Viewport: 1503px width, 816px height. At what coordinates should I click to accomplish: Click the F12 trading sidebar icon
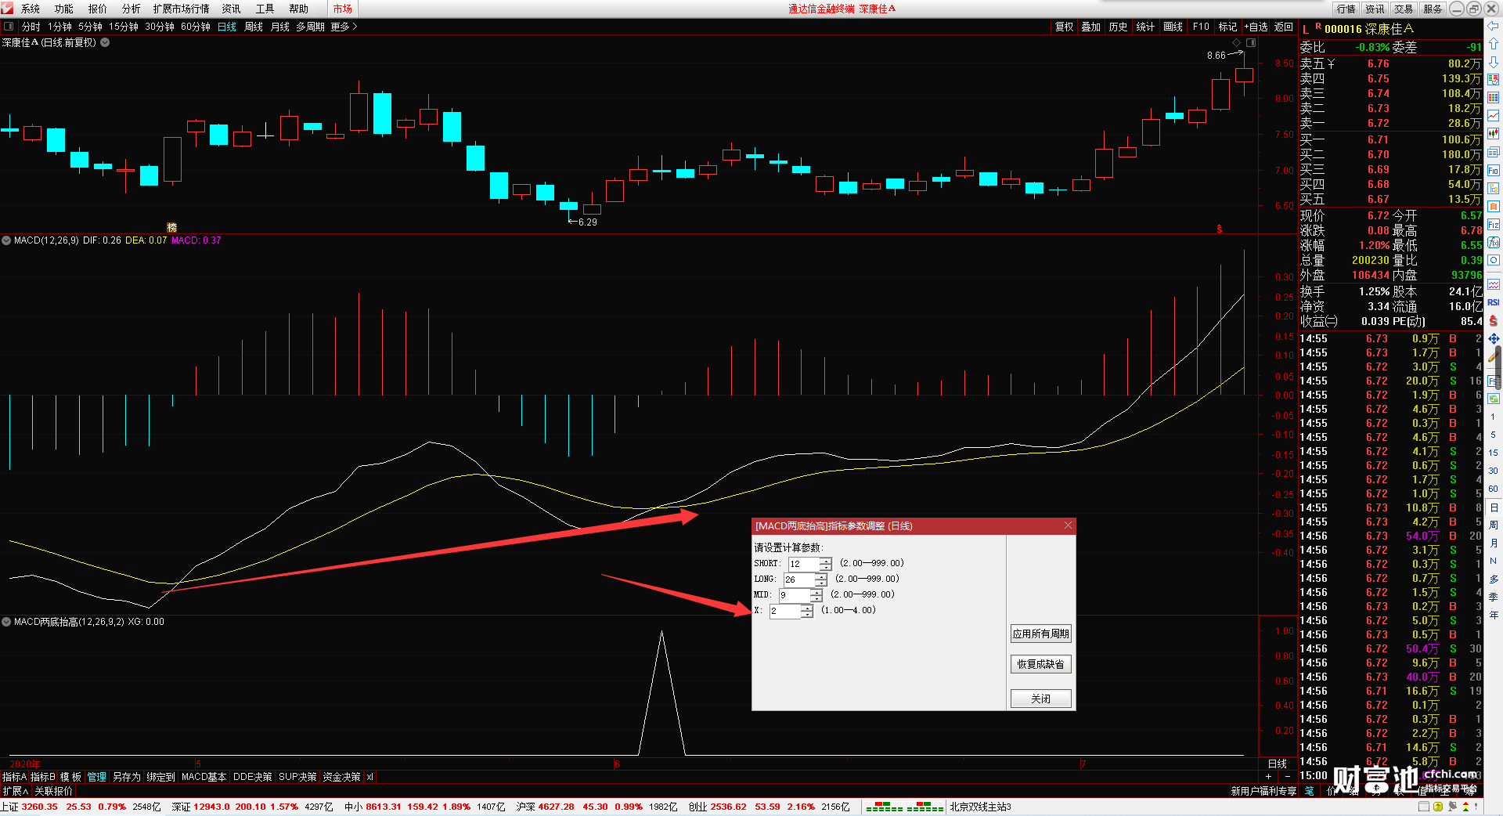point(1494,225)
